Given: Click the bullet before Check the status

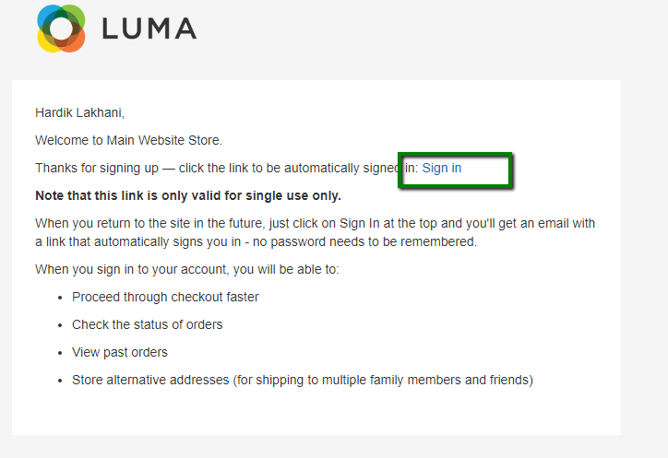Looking at the screenshot, I should click(x=60, y=325).
